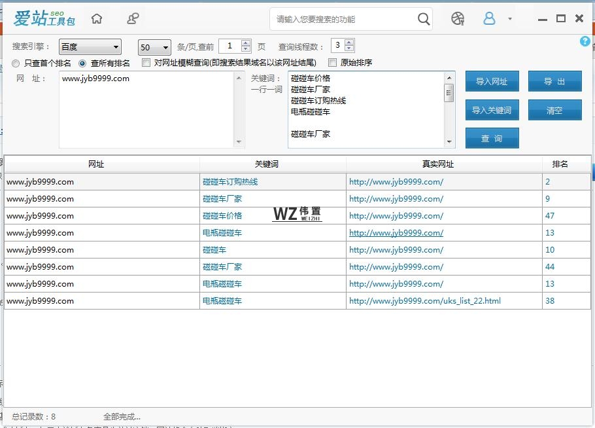Viewport: 595px width, 428px height.
Task: Open the 搜索引擎 百度 dropdown
Action: click(x=90, y=47)
